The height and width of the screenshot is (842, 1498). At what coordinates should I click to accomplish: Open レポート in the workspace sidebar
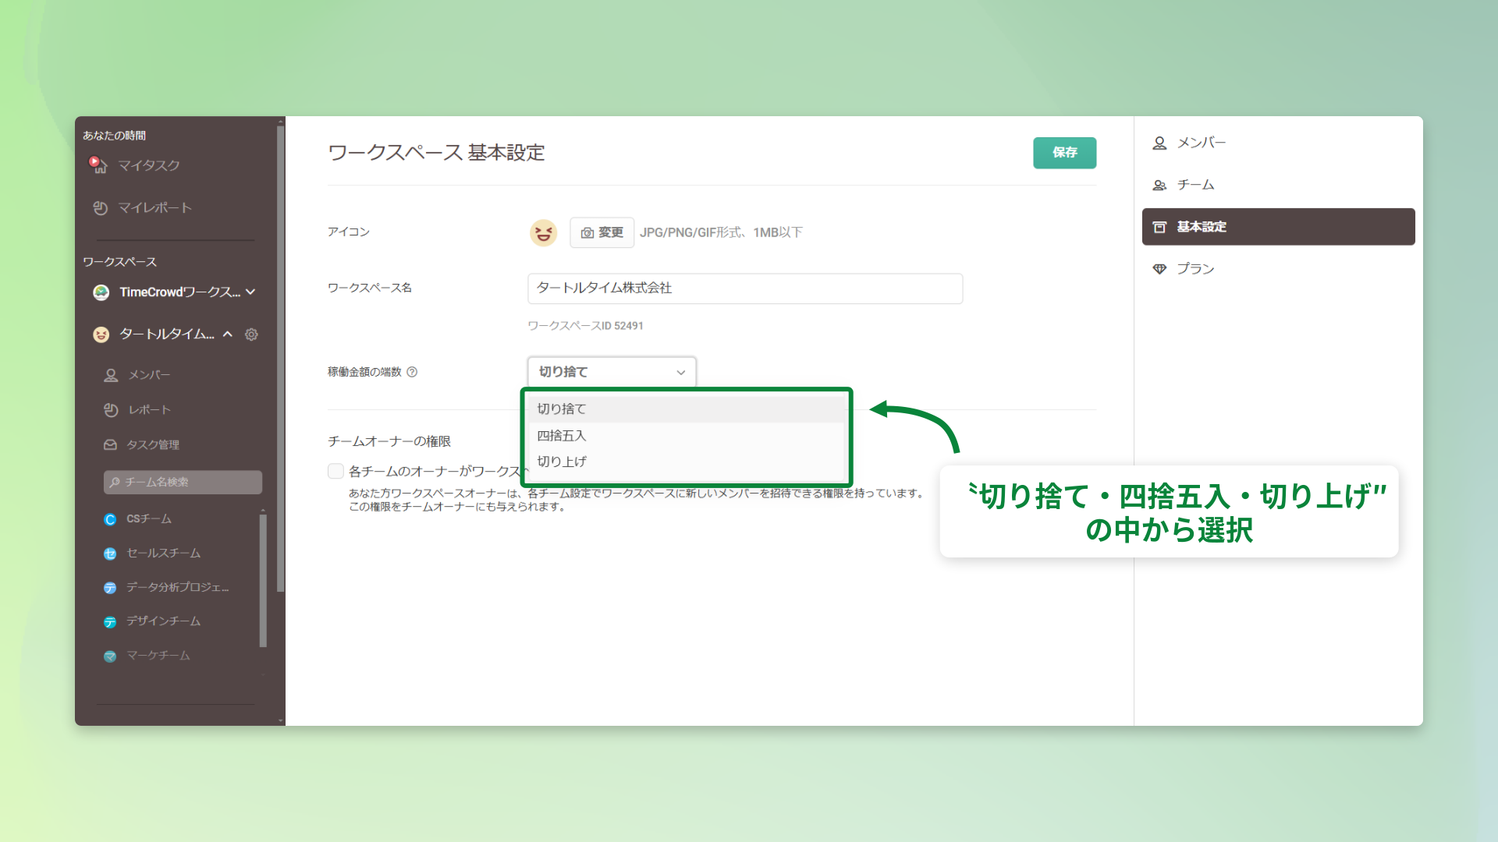point(148,409)
